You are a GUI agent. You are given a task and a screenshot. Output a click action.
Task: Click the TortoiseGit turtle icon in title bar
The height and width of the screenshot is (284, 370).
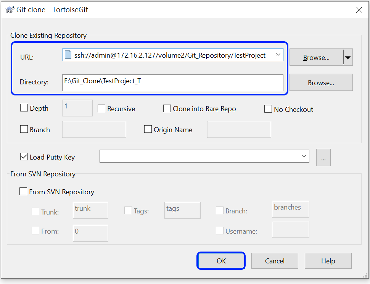click(x=10, y=10)
